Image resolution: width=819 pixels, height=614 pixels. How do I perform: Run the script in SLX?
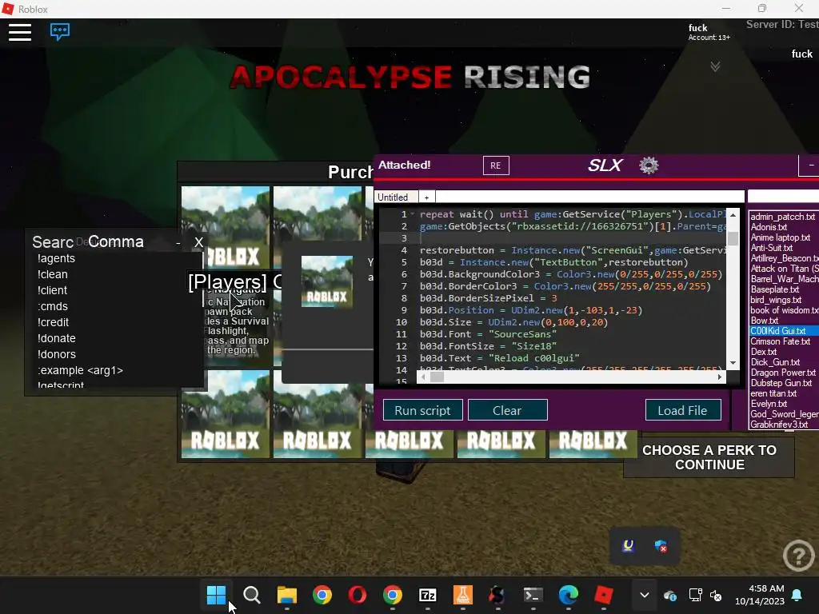tap(422, 410)
